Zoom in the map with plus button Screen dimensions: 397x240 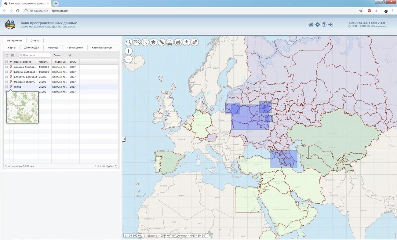(x=129, y=51)
